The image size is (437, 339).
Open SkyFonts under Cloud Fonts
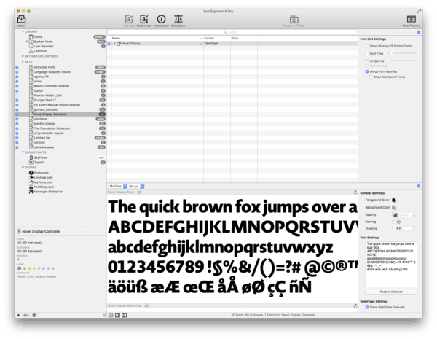coord(43,156)
